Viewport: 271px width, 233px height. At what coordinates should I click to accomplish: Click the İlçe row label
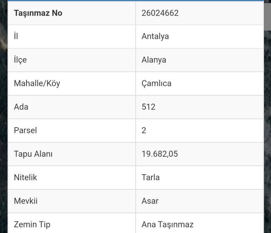point(20,60)
